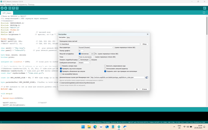Confirm the dialog with OK
208x130 pixels.
(137, 89)
